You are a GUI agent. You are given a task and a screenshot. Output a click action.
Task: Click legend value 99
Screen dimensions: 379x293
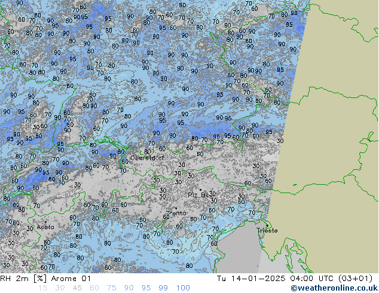point(163,288)
